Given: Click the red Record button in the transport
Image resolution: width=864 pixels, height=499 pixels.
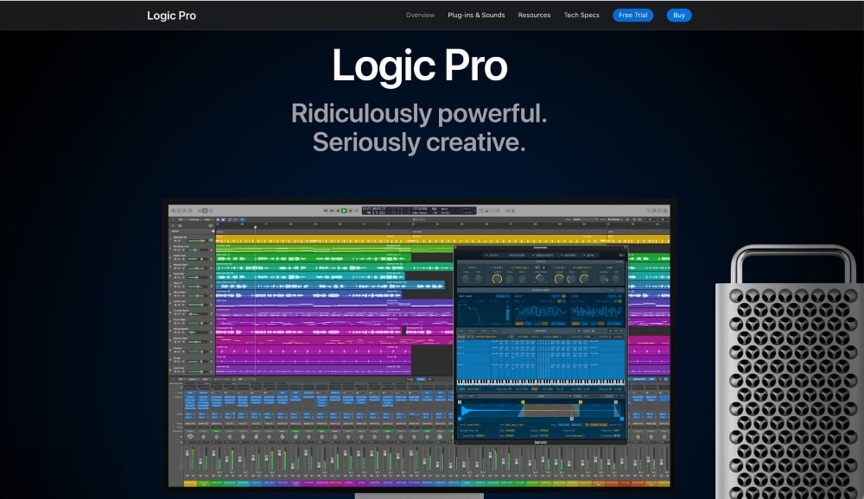Looking at the screenshot, I should point(351,210).
